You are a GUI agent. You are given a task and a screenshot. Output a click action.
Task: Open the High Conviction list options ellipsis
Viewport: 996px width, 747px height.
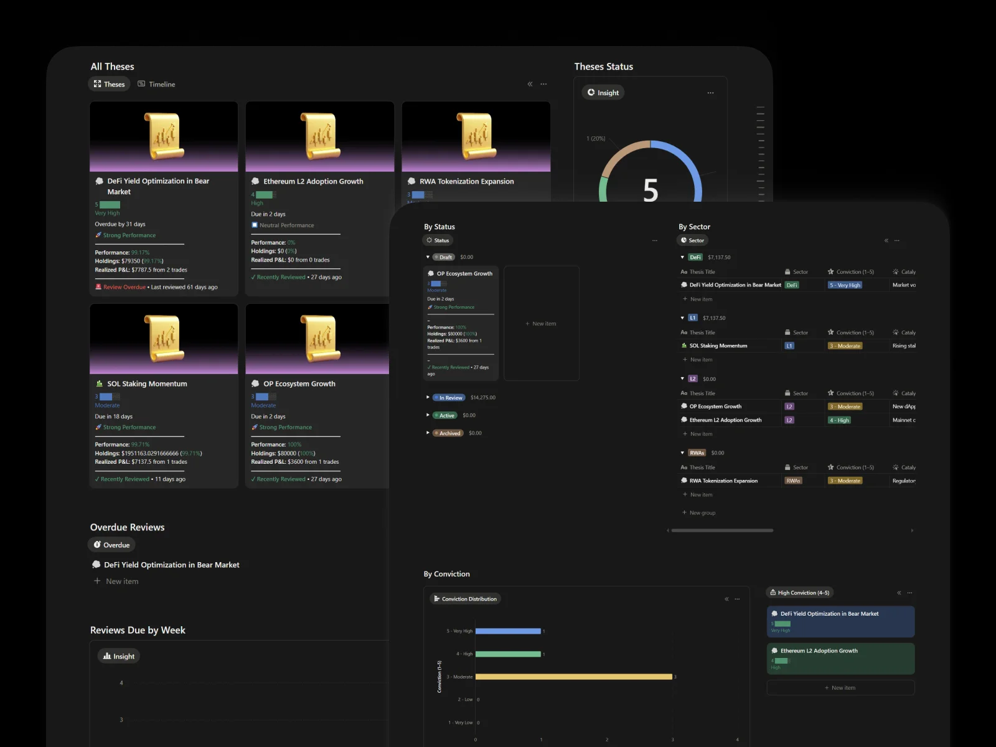coord(909,593)
